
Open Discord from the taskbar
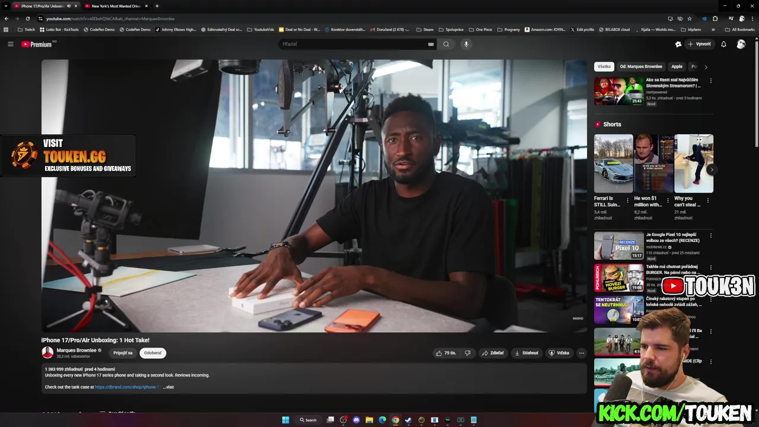coord(356,420)
